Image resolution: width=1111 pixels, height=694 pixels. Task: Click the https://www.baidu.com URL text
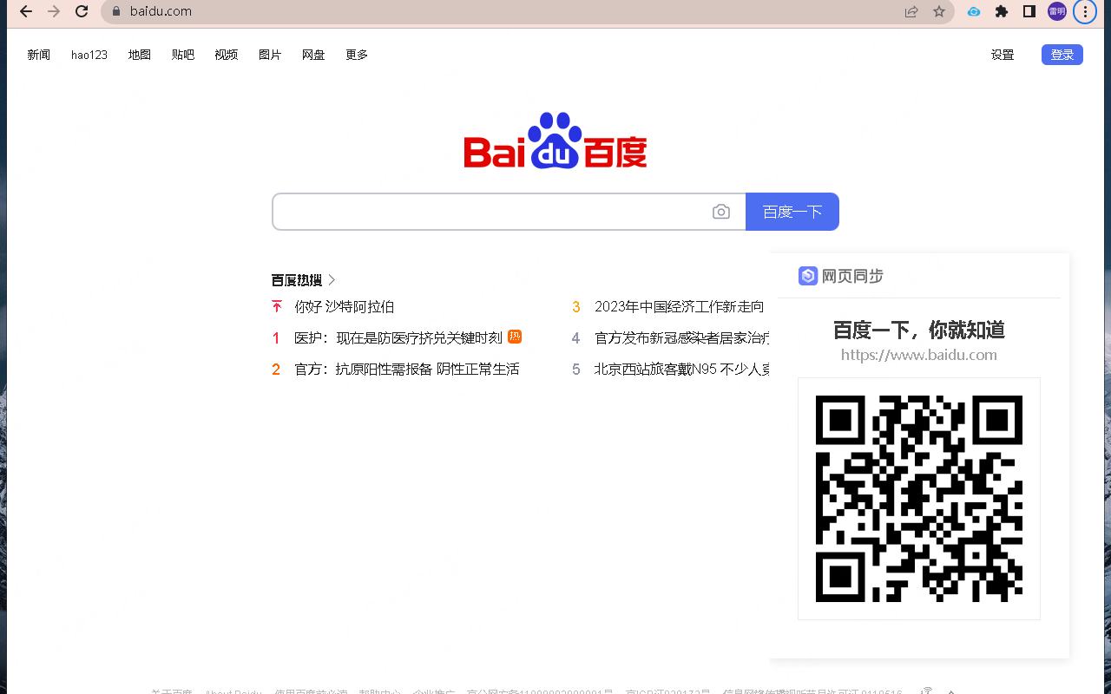(919, 354)
